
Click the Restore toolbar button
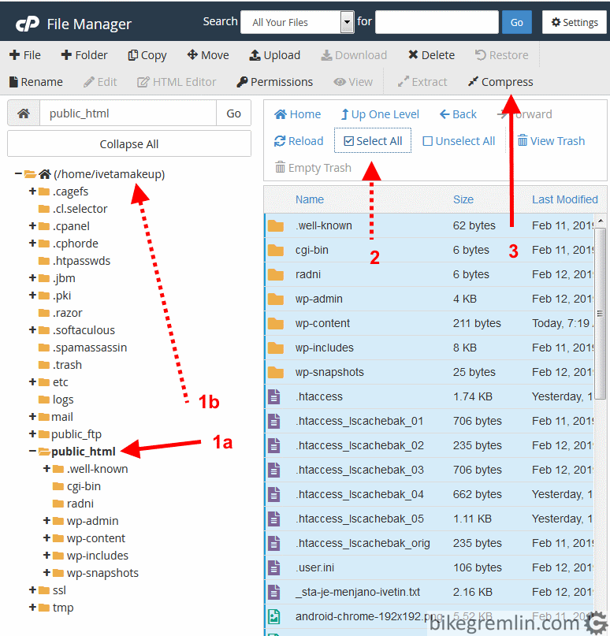[x=502, y=55]
